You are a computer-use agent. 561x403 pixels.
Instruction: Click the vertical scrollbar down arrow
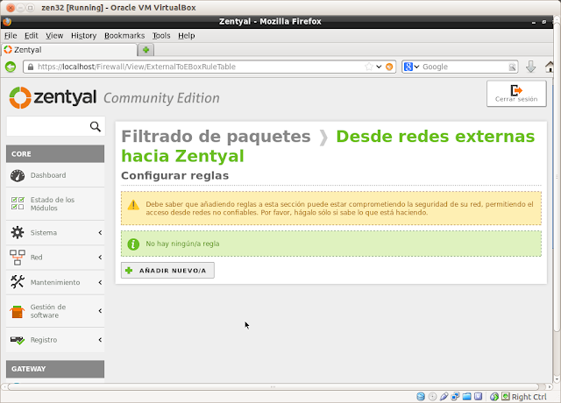point(557,379)
